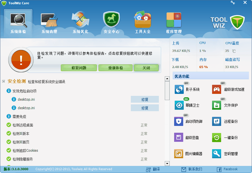The width and height of the screenshot is (252, 173).
Task: Click the envelope icon beside 联系我们
Action: [x=184, y=170]
